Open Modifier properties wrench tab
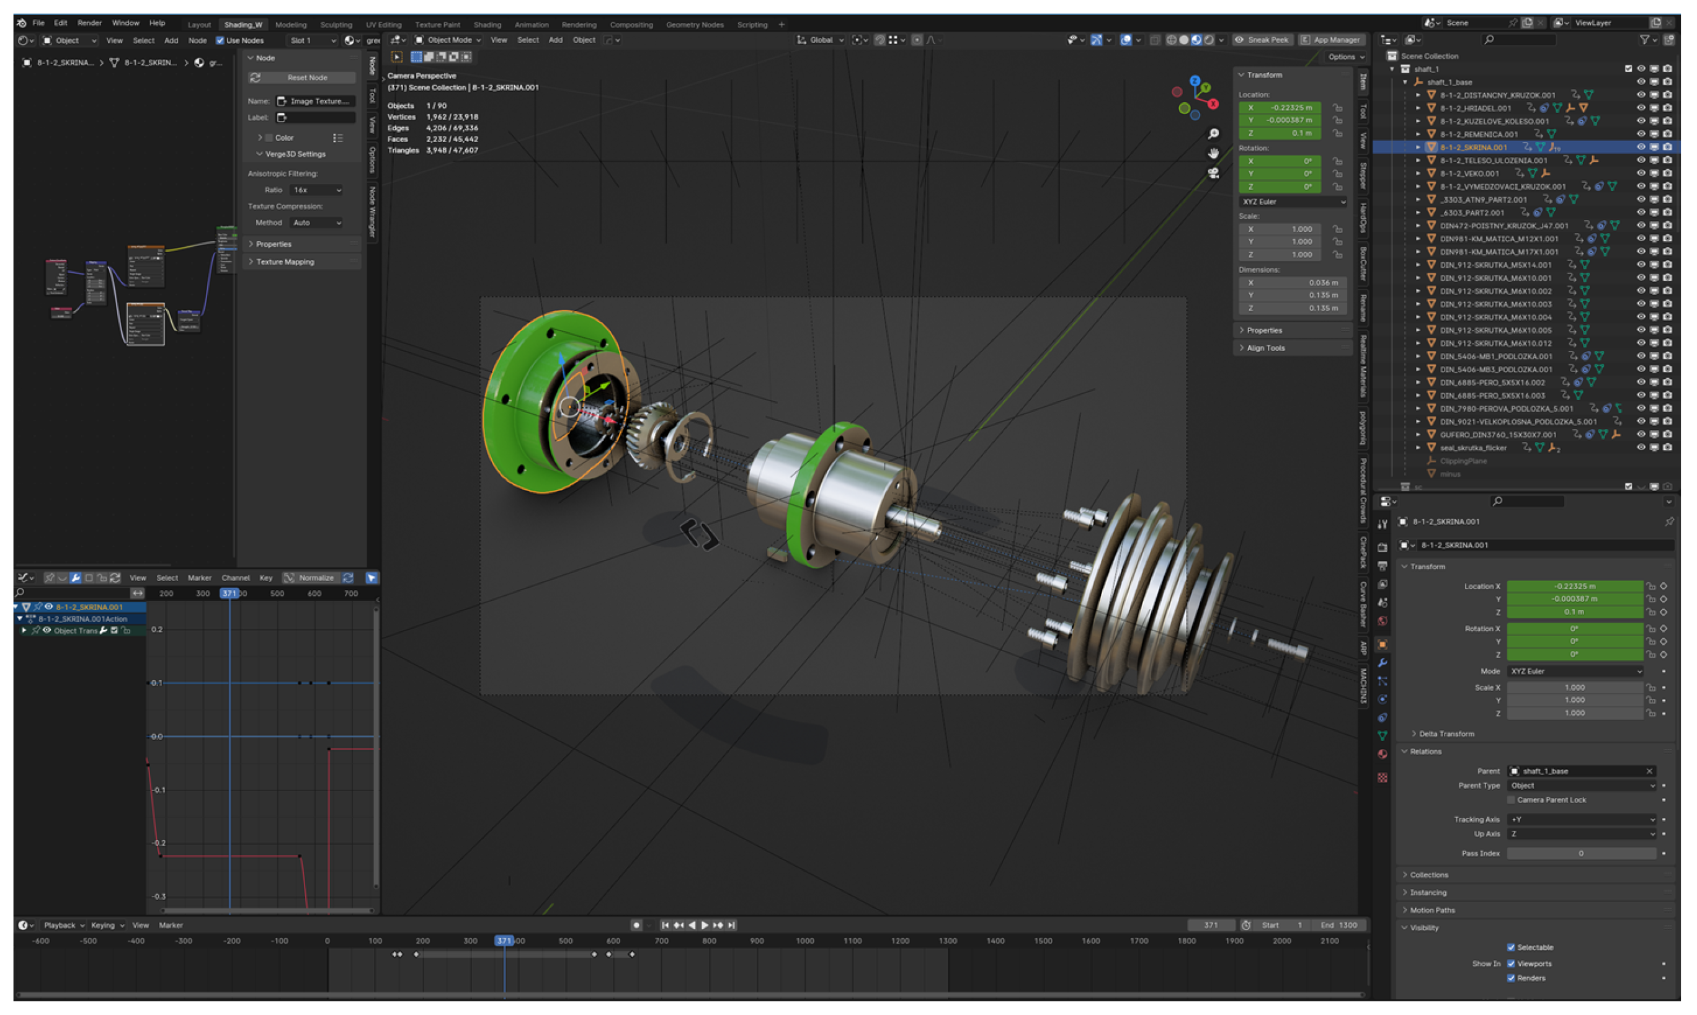Image resolution: width=1697 pixels, height=1015 pixels. coord(1382,663)
